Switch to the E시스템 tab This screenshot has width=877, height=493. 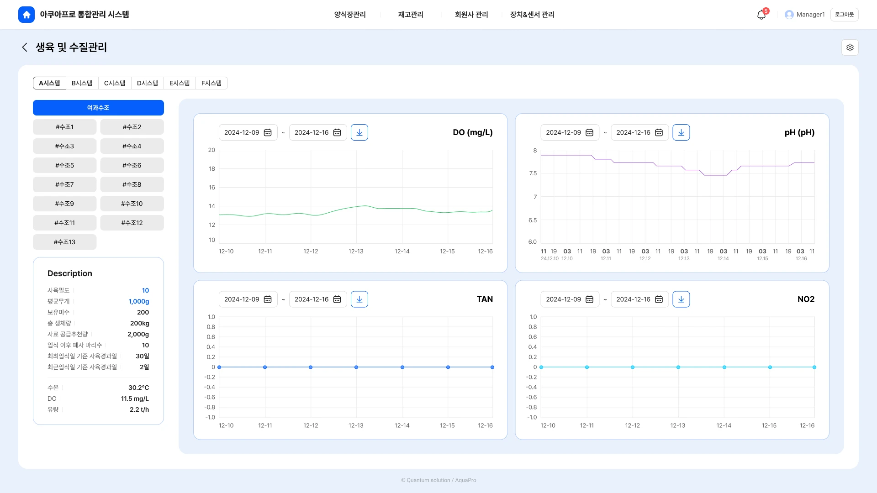tap(180, 83)
